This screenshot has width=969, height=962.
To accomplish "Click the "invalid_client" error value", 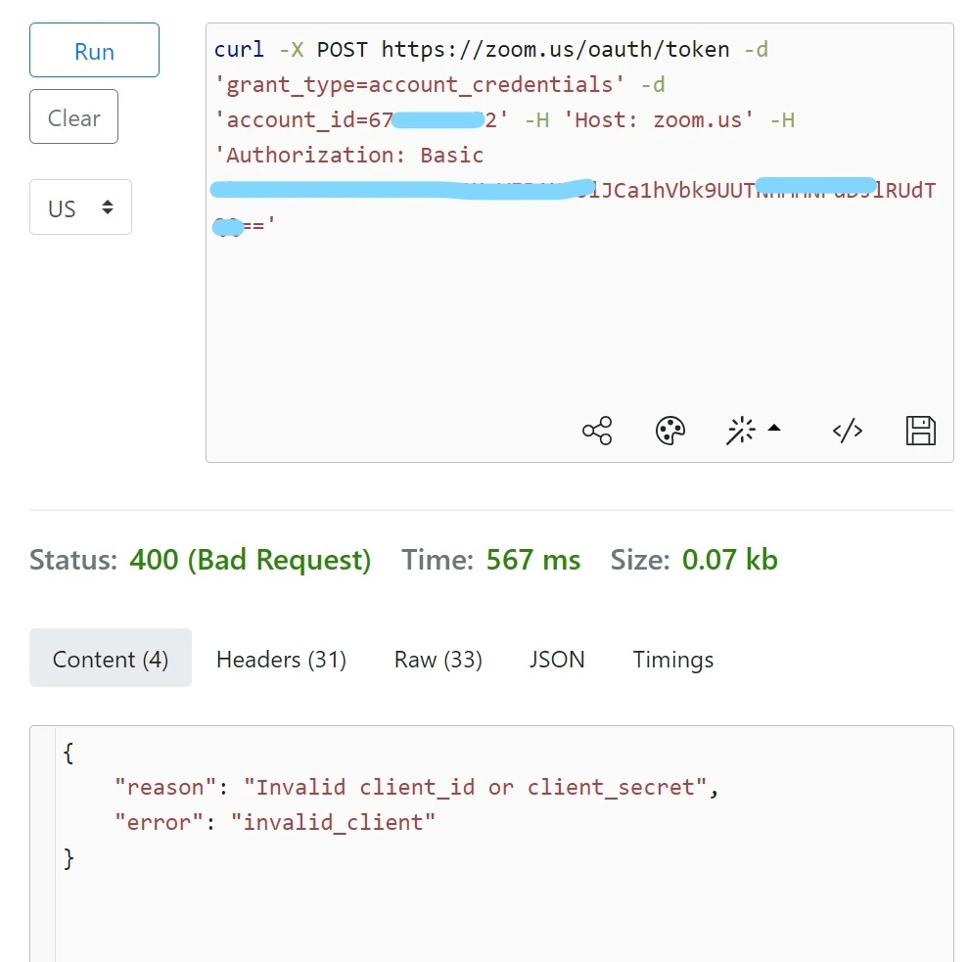I will point(333,822).
